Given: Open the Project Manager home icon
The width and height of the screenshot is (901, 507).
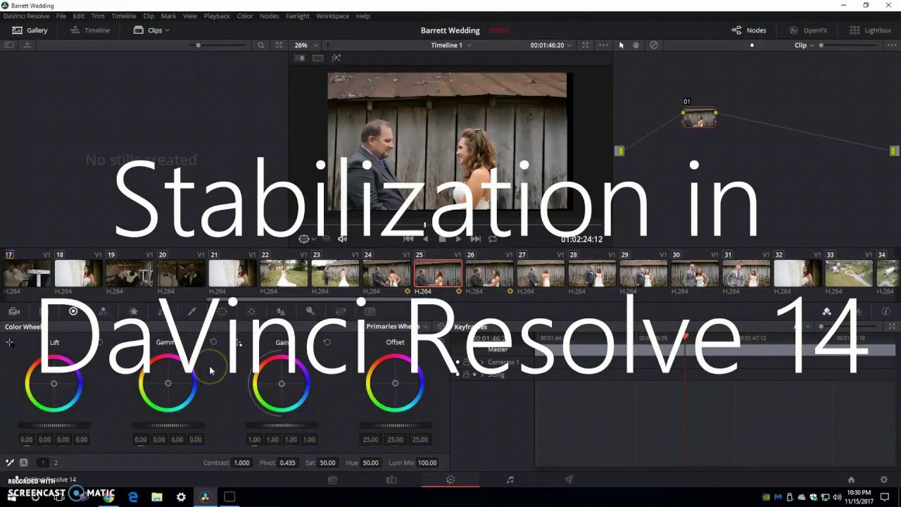Looking at the screenshot, I should point(851,480).
